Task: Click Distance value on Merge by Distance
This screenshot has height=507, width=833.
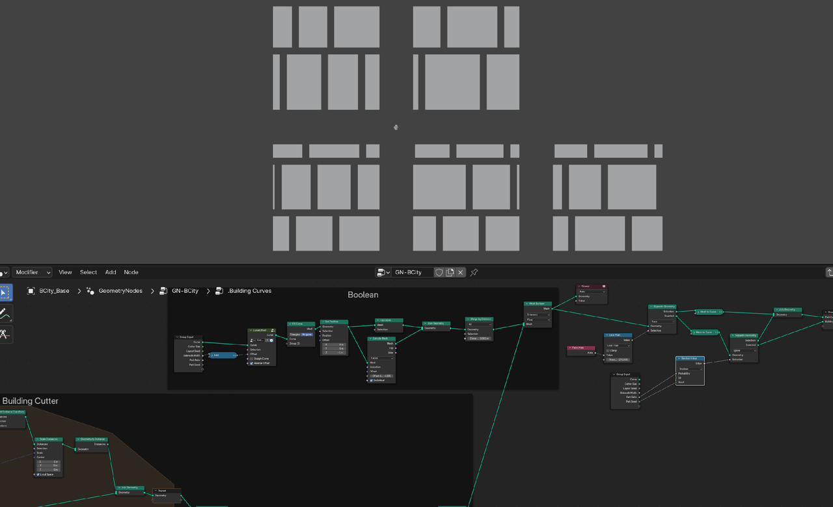Action: point(479,338)
